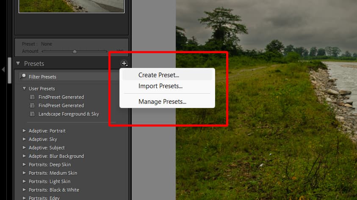
Task: Apply the Landscape Foreground & Sky preset
Action: pos(69,114)
